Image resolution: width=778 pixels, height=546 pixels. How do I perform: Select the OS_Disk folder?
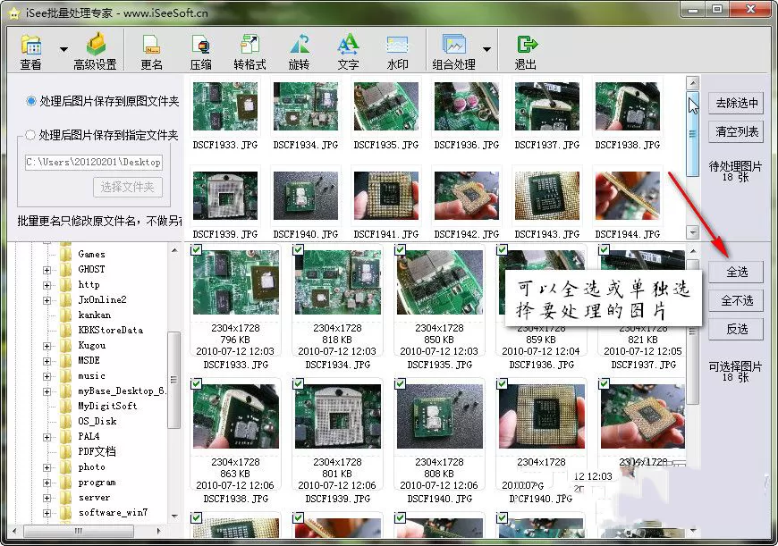[97, 422]
